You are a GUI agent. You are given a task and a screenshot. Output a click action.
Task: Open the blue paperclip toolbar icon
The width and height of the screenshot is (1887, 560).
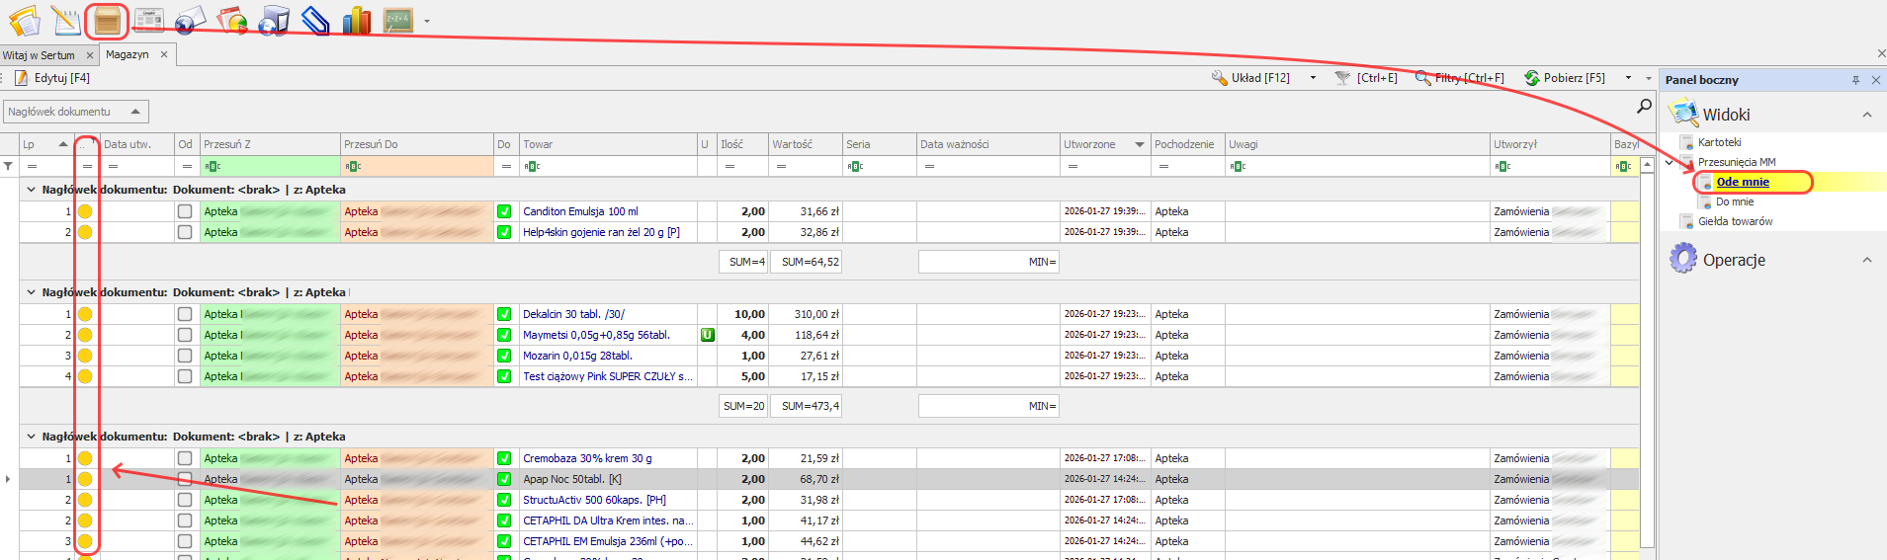tap(314, 20)
